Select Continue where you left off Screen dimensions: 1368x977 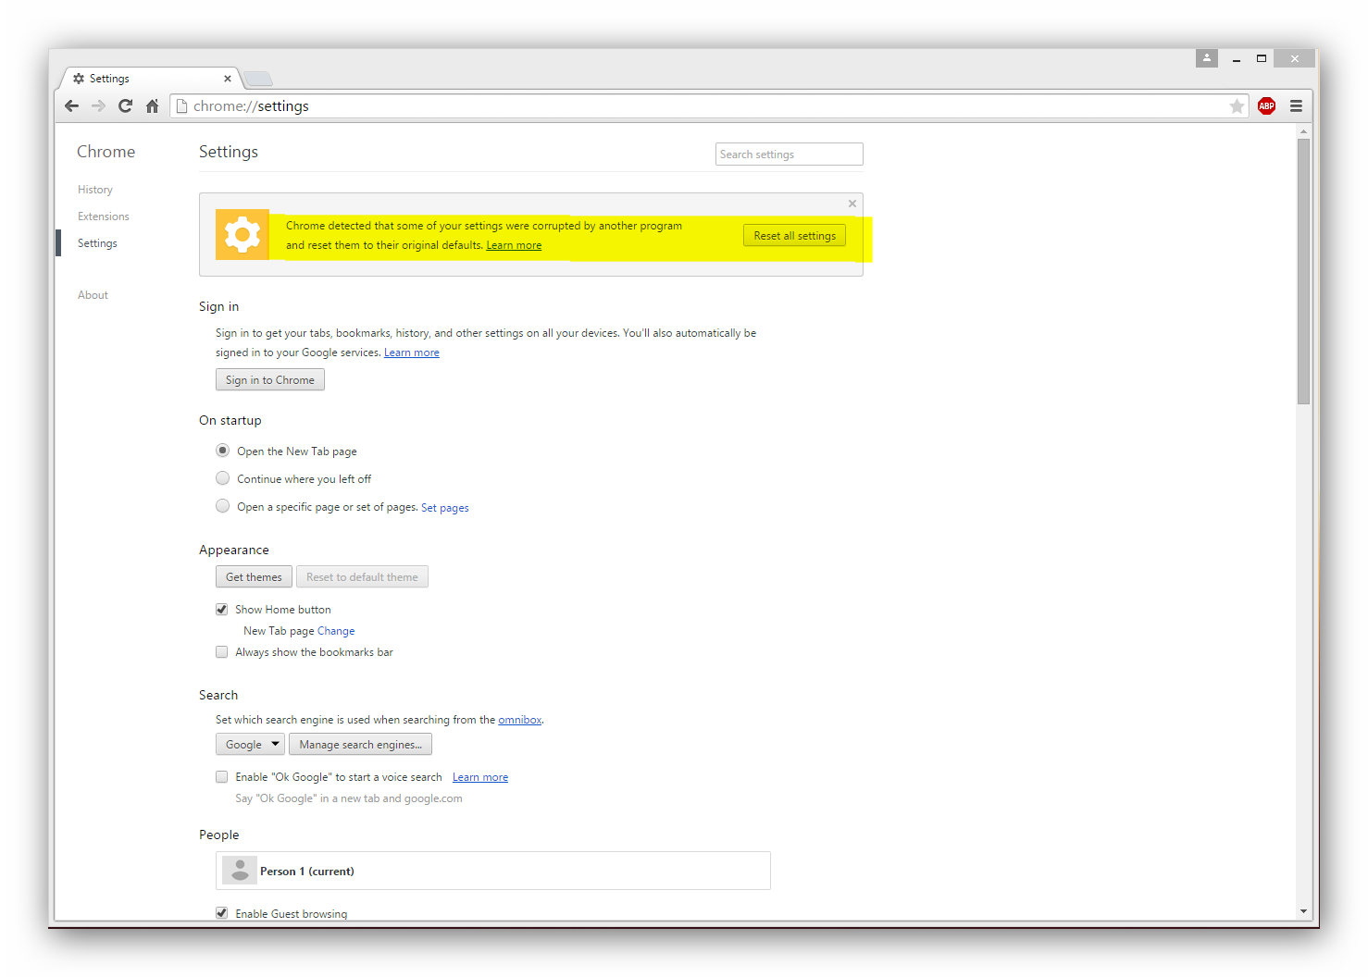[x=222, y=478]
